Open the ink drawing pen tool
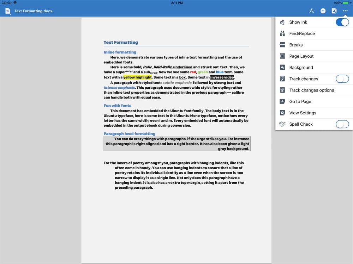Screen dimensions: 353x264 click(312, 11)
